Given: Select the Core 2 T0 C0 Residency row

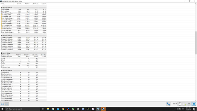Looking at the screenshot, I should pos(23,41).
